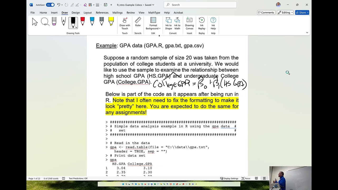
Task: Switch to the red pen
Action: pos(83,22)
